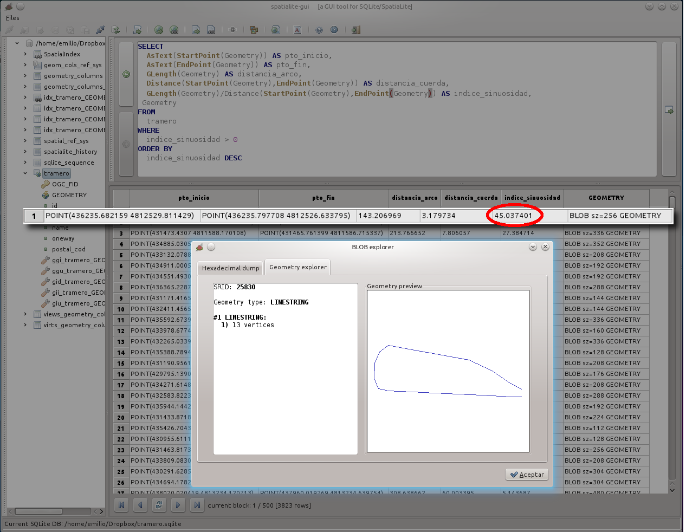Select the ggi_tramero_GEO trigger in tree
Viewport: 686px width, 532px height.
(x=79, y=260)
